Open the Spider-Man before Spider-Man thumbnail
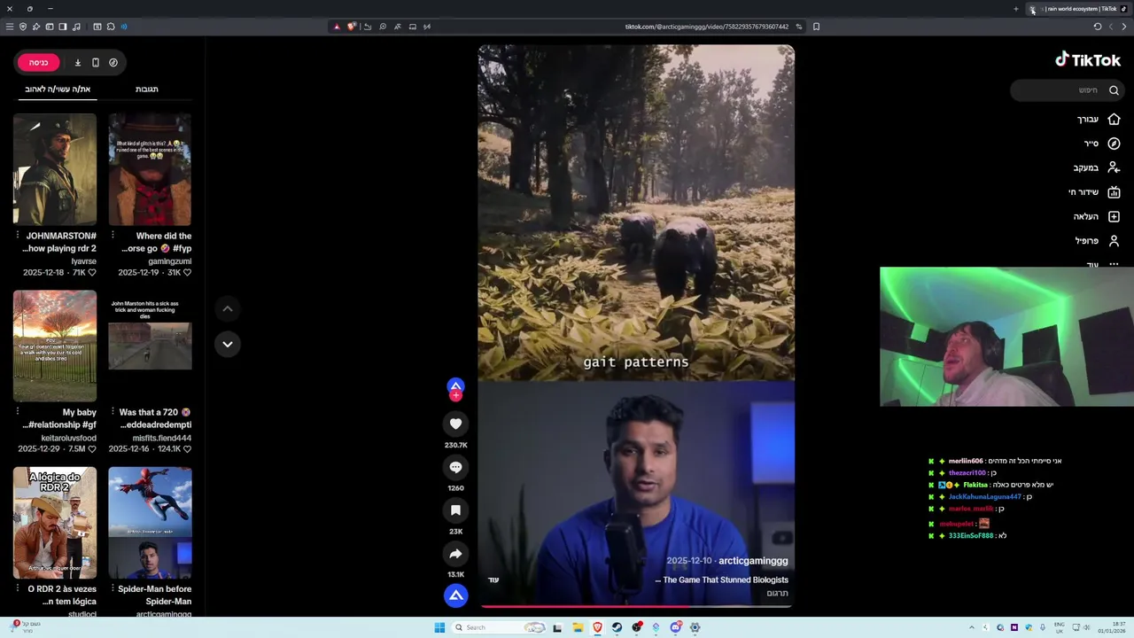This screenshot has height=638, width=1134. coord(150,522)
